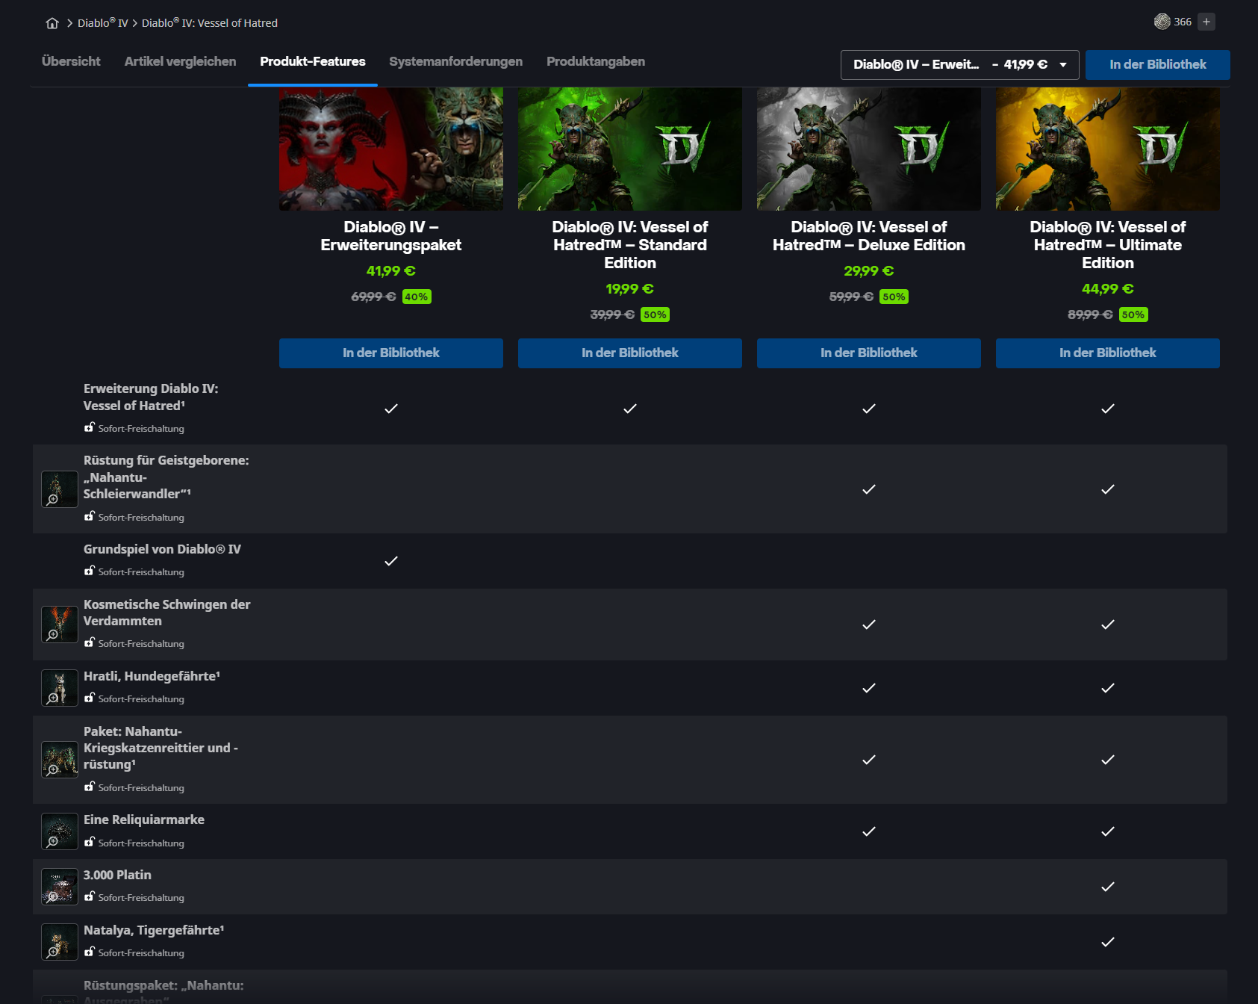Open the Produktangaben tab
This screenshot has height=1004, width=1258.
pyautogui.click(x=596, y=61)
